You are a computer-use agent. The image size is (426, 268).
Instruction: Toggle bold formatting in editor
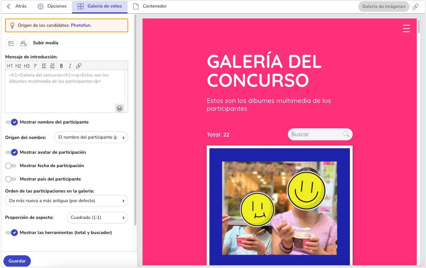point(61,66)
